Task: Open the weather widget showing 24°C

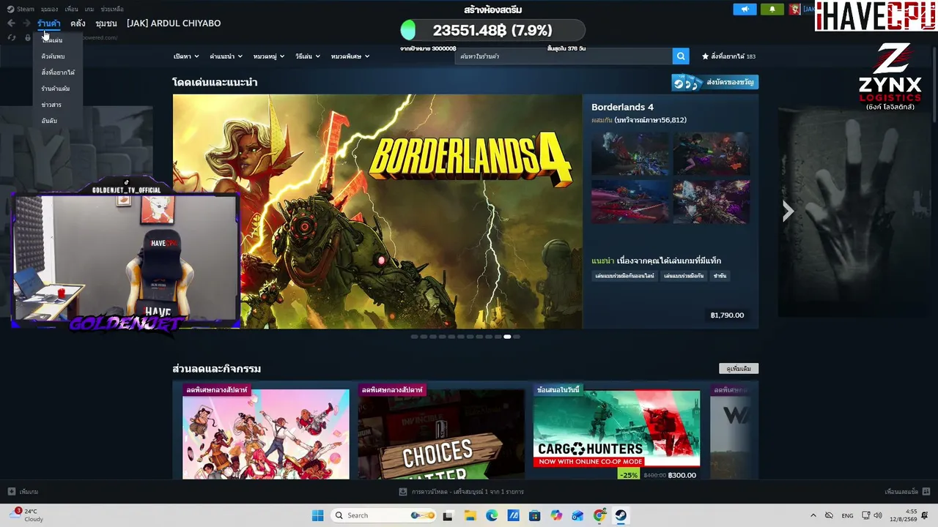Action: click(x=26, y=515)
